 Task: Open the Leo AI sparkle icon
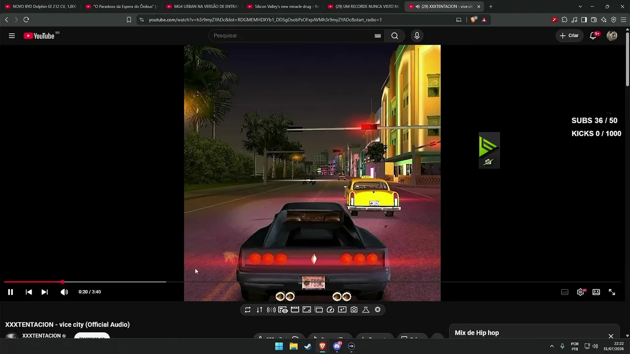(x=603, y=20)
